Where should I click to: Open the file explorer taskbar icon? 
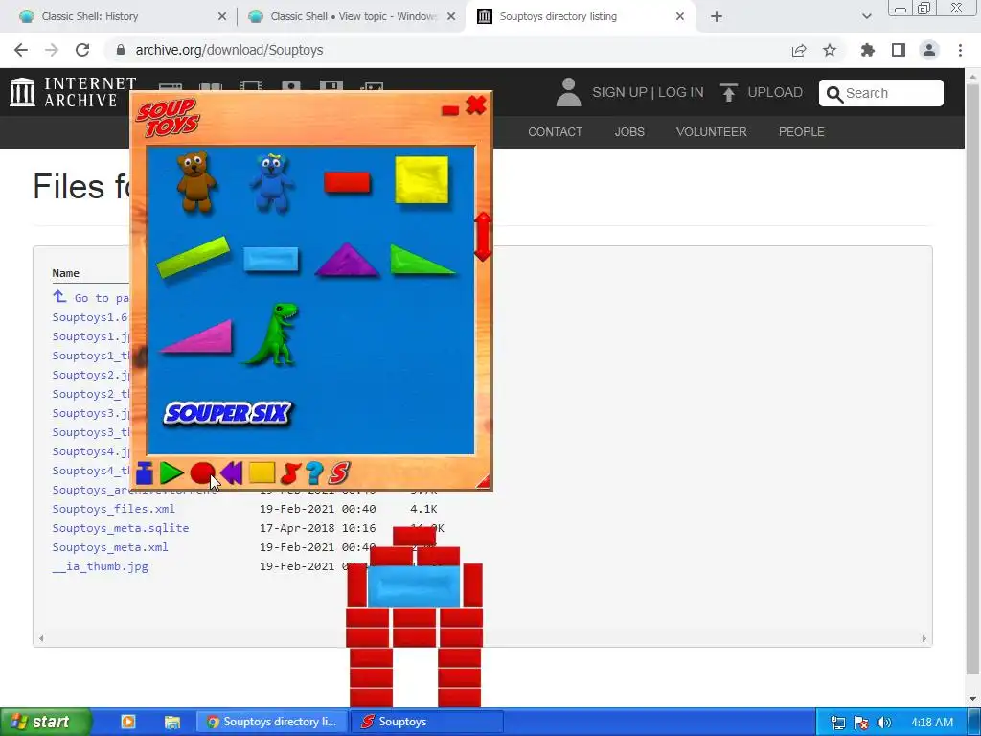point(172,722)
